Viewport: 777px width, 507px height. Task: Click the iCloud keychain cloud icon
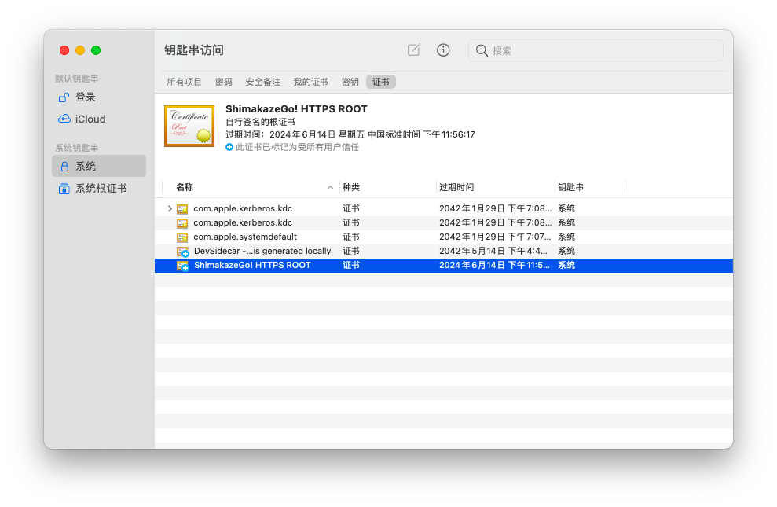(x=64, y=119)
